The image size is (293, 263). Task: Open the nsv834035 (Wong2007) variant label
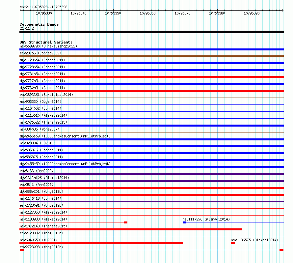[40, 129]
